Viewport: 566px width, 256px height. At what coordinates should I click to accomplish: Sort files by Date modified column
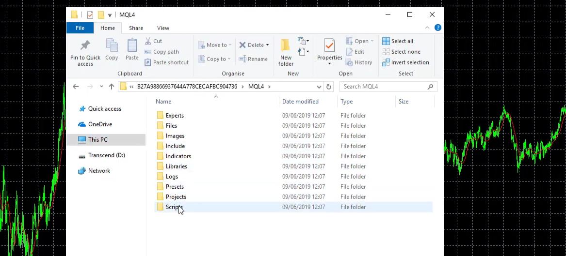300,102
